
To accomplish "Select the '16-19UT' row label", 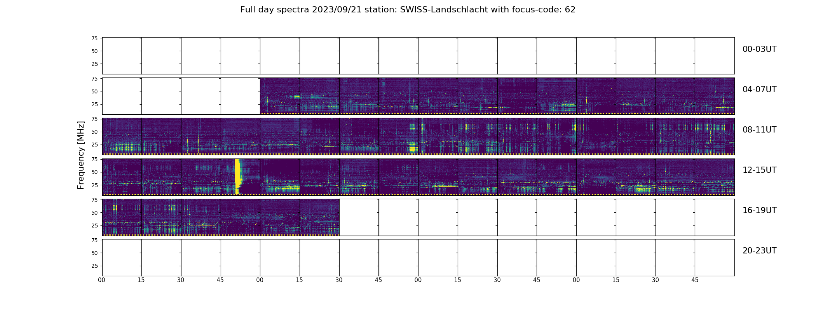I will click(759, 210).
